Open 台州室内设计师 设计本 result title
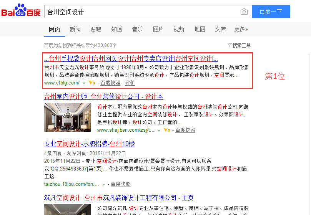The height and width of the screenshot is (215, 311). pos(104,96)
